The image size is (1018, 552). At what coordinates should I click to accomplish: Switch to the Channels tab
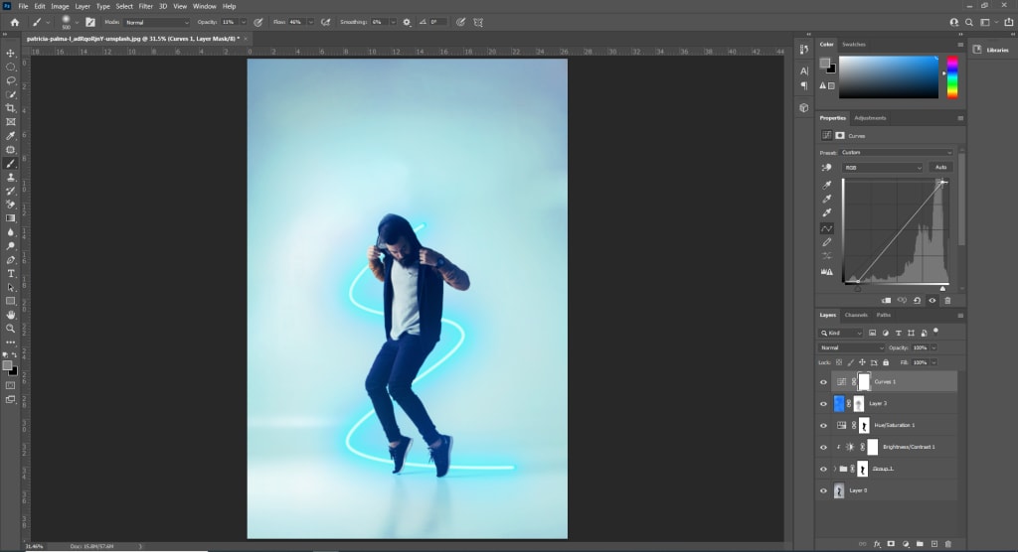856,316
